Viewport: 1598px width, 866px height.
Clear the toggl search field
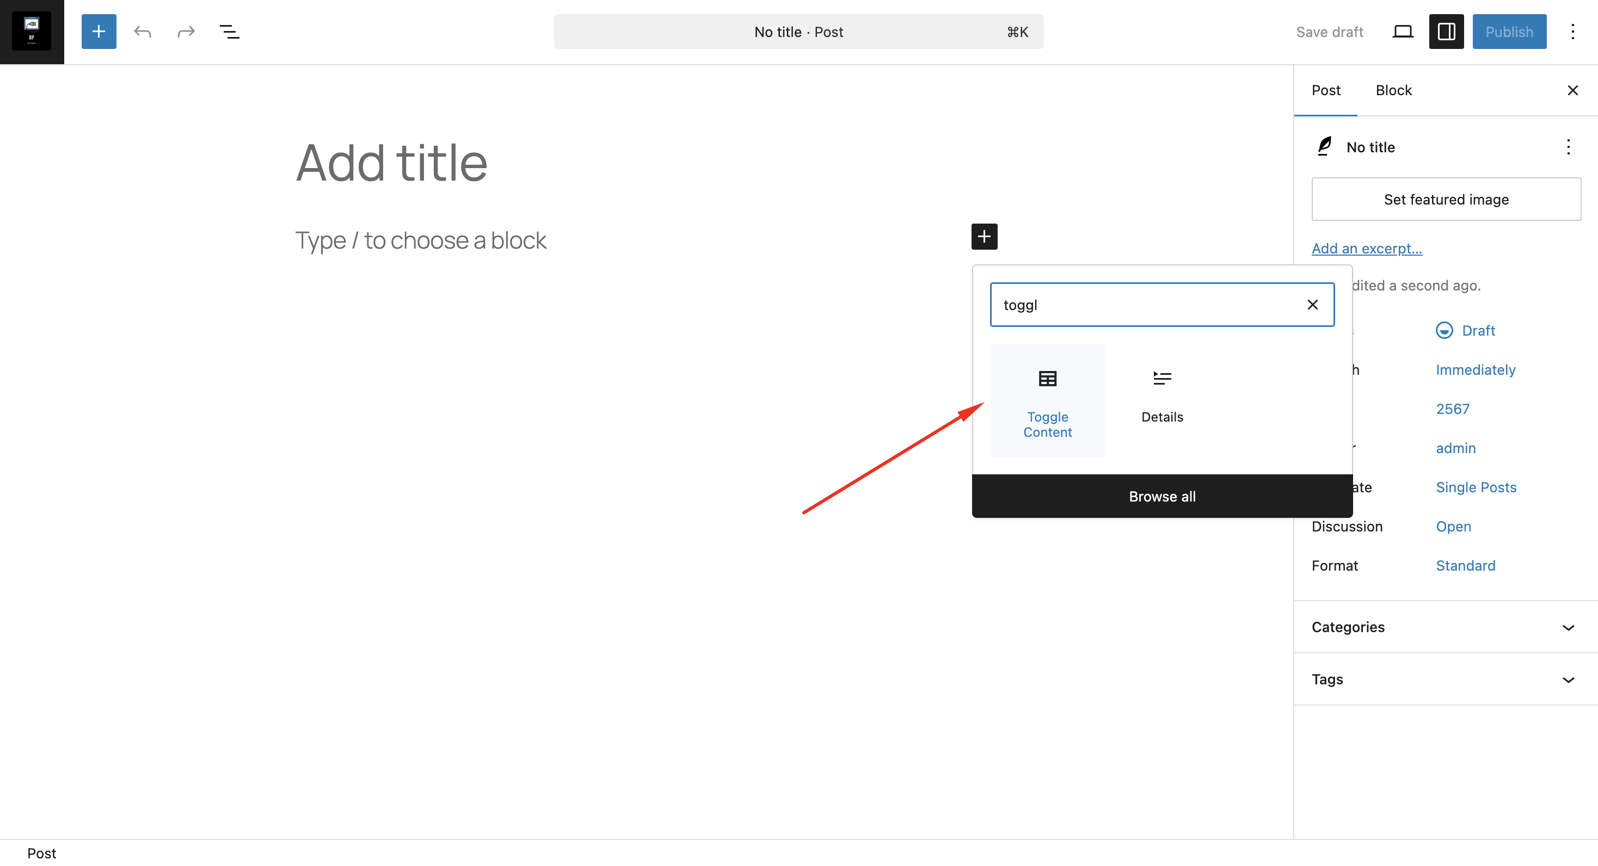coord(1312,305)
